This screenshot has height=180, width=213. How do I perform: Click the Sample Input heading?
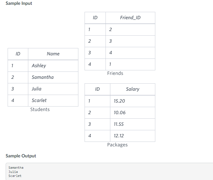point(19,3)
